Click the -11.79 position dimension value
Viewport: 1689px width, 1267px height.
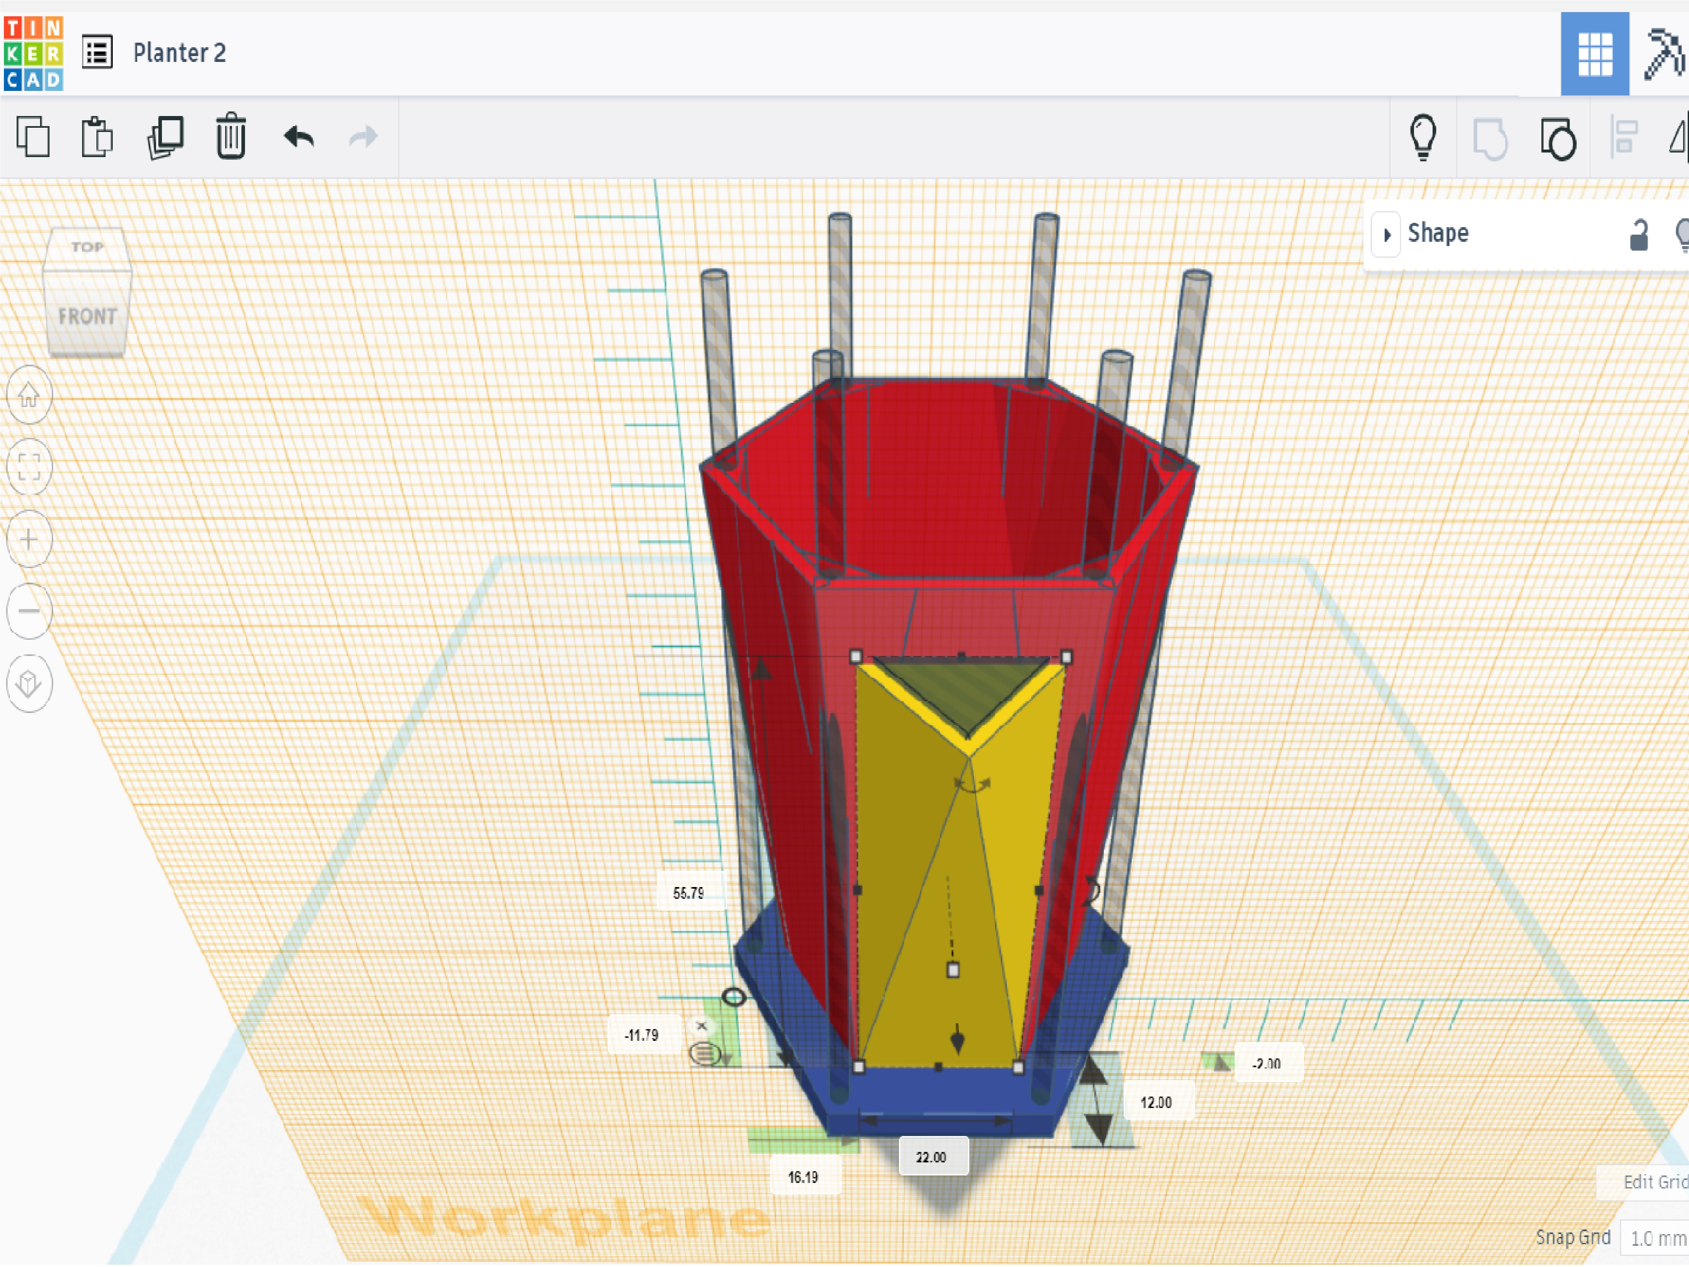click(642, 1036)
